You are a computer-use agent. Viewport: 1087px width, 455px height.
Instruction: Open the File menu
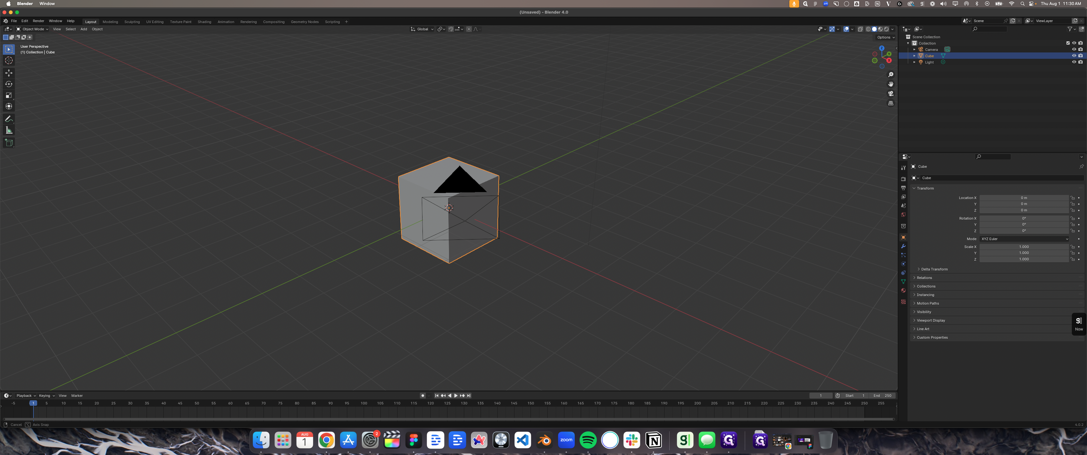tap(14, 21)
